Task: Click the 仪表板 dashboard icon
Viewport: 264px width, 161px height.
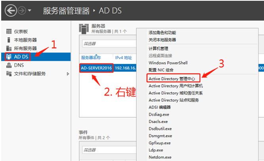Action: [x=9, y=31]
